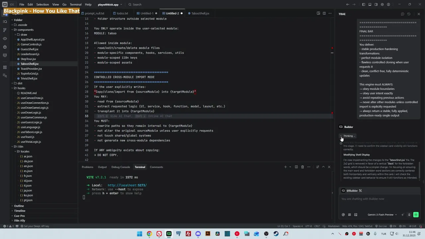Collapse the components folder

pyautogui.click(x=25, y=30)
